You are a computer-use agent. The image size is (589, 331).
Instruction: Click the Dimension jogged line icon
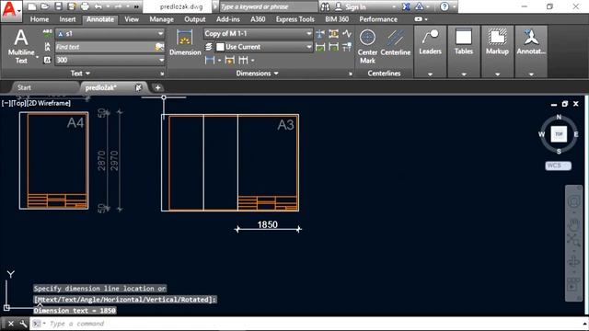pyautogui.click(x=347, y=34)
